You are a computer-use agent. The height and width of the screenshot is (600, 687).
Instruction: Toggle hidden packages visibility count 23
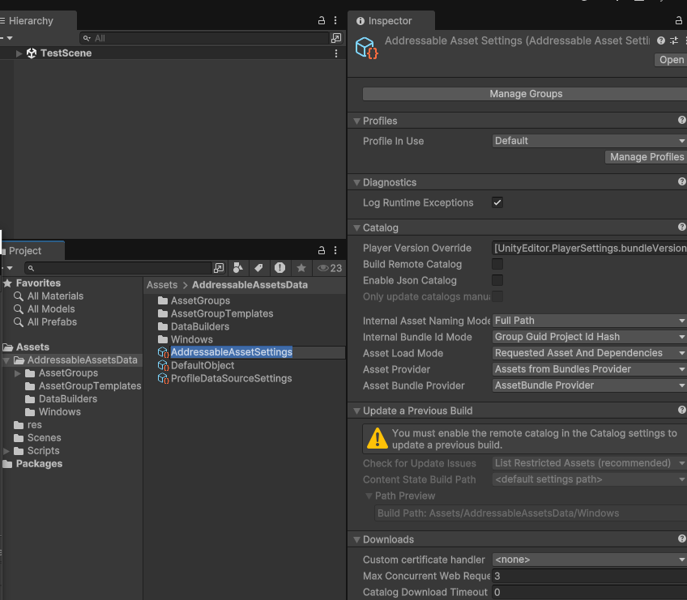[330, 268]
